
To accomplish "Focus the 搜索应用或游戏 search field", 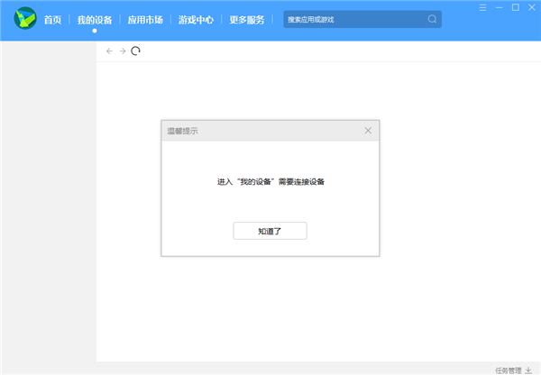I will pos(362,19).
